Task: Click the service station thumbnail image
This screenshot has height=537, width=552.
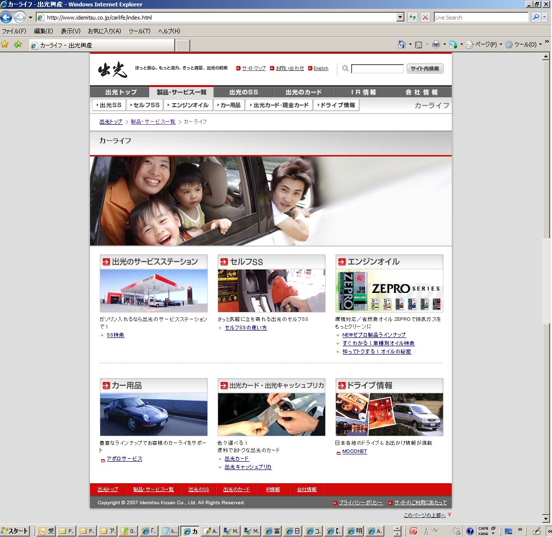Action: pos(154,291)
